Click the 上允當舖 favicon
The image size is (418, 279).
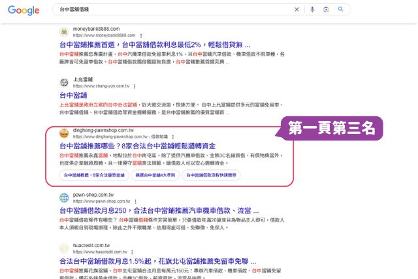(x=64, y=83)
